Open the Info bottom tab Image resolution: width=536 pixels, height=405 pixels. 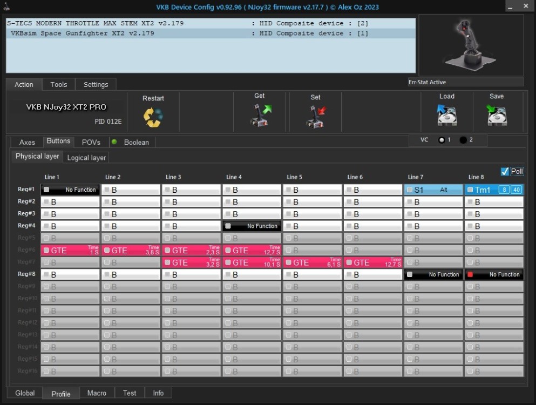tap(158, 393)
